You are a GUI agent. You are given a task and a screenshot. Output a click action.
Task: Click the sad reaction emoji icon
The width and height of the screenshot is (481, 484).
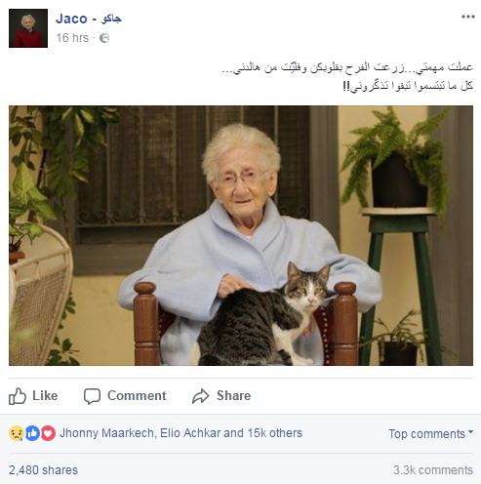(17, 433)
